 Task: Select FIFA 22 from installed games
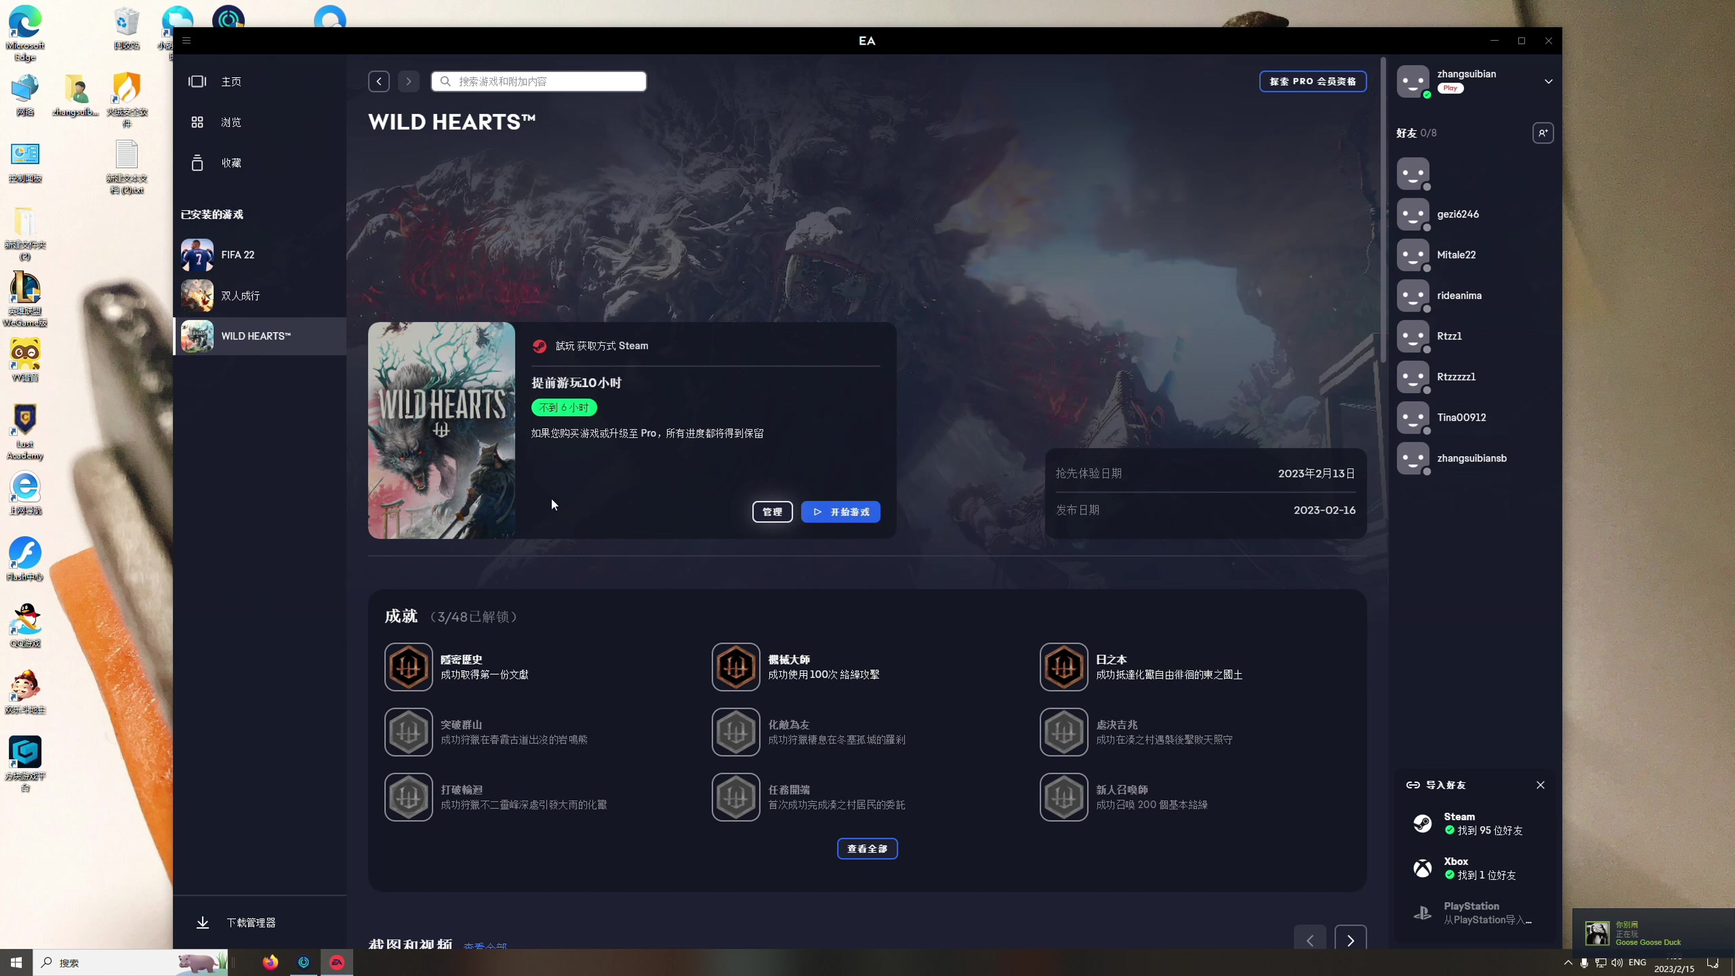237,255
